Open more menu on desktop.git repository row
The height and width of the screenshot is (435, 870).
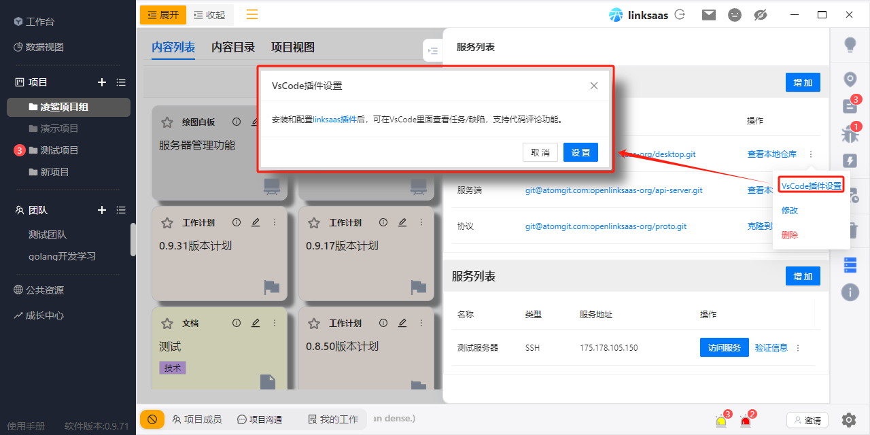[810, 154]
